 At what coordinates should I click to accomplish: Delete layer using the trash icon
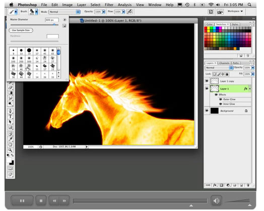248,185
